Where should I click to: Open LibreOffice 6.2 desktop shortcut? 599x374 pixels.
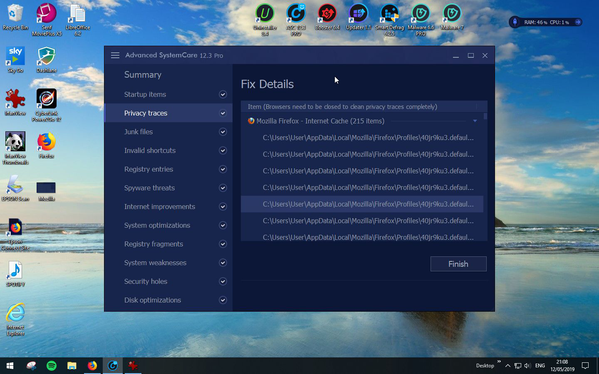pyautogui.click(x=77, y=20)
